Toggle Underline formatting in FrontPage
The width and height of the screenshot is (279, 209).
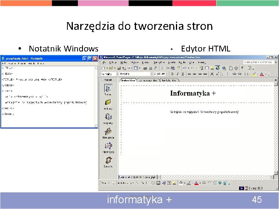pos(183,74)
